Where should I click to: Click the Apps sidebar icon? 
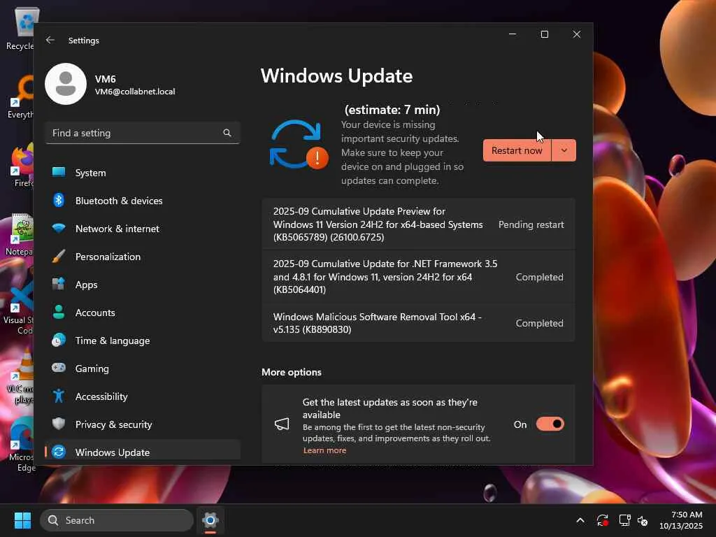(59, 284)
